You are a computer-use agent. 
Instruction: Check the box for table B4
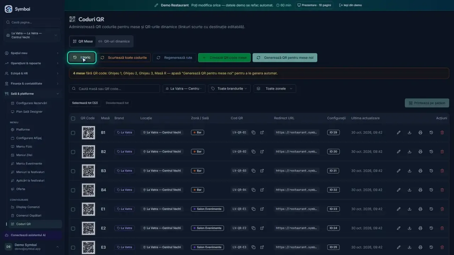(73, 190)
